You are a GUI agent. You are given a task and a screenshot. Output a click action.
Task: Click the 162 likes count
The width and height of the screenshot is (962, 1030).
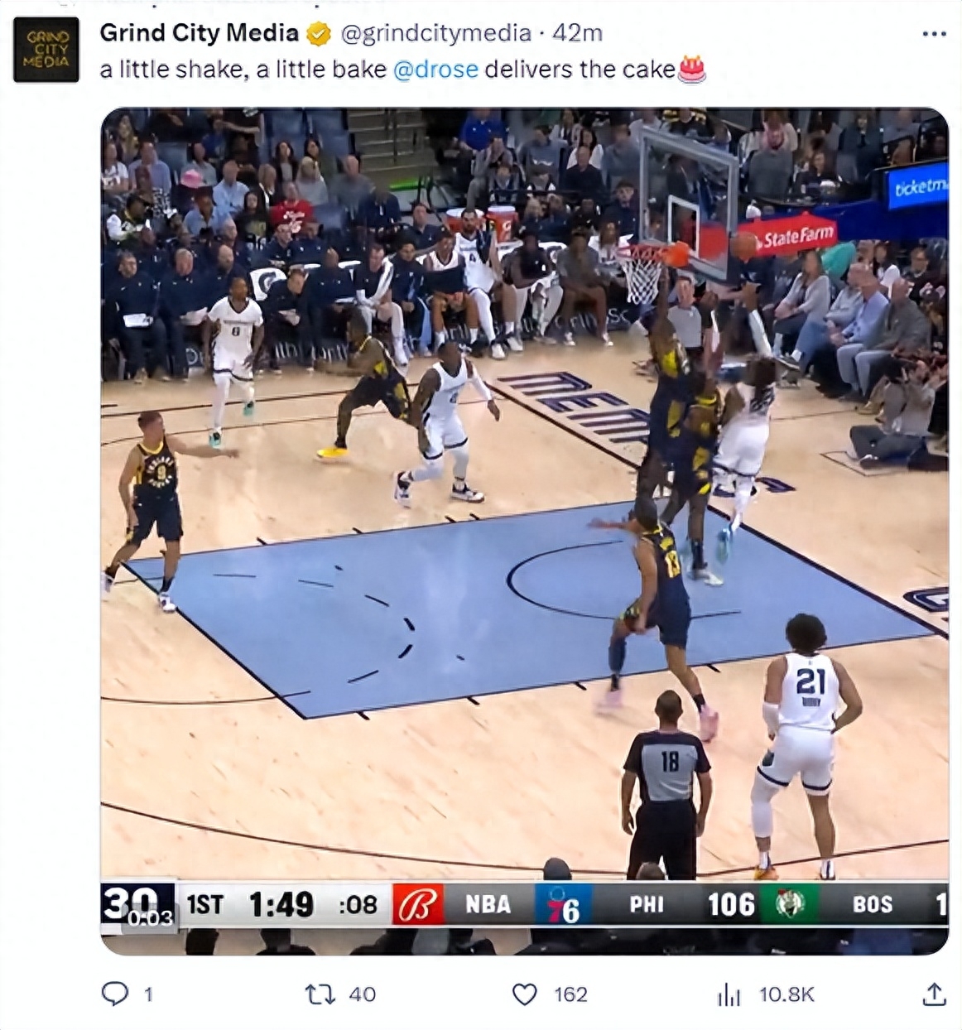(570, 994)
